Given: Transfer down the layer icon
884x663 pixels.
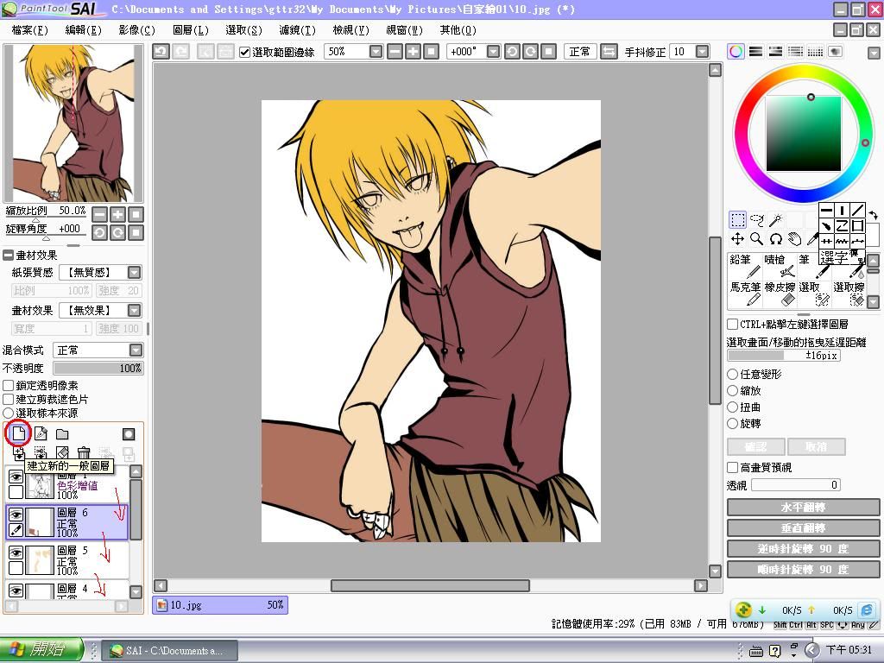Looking at the screenshot, I should coord(19,452).
